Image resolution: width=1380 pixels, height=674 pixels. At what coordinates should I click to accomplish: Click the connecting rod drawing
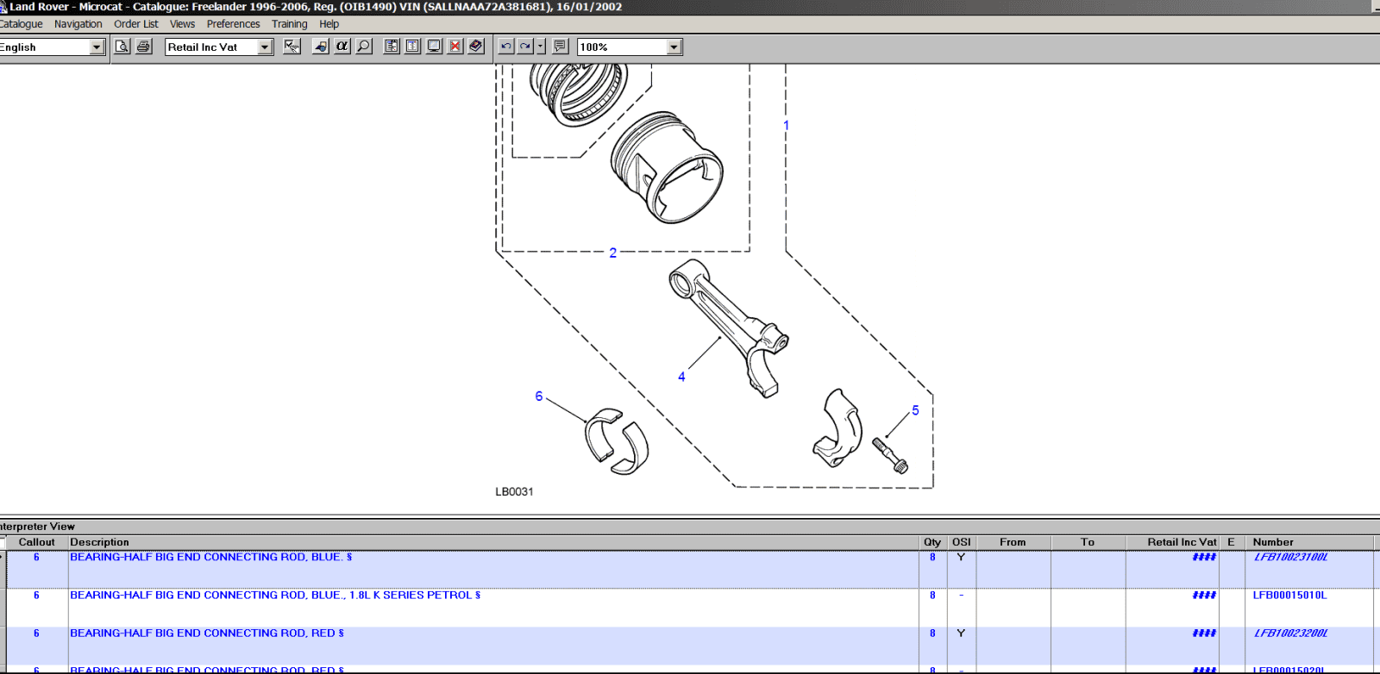coord(729,328)
